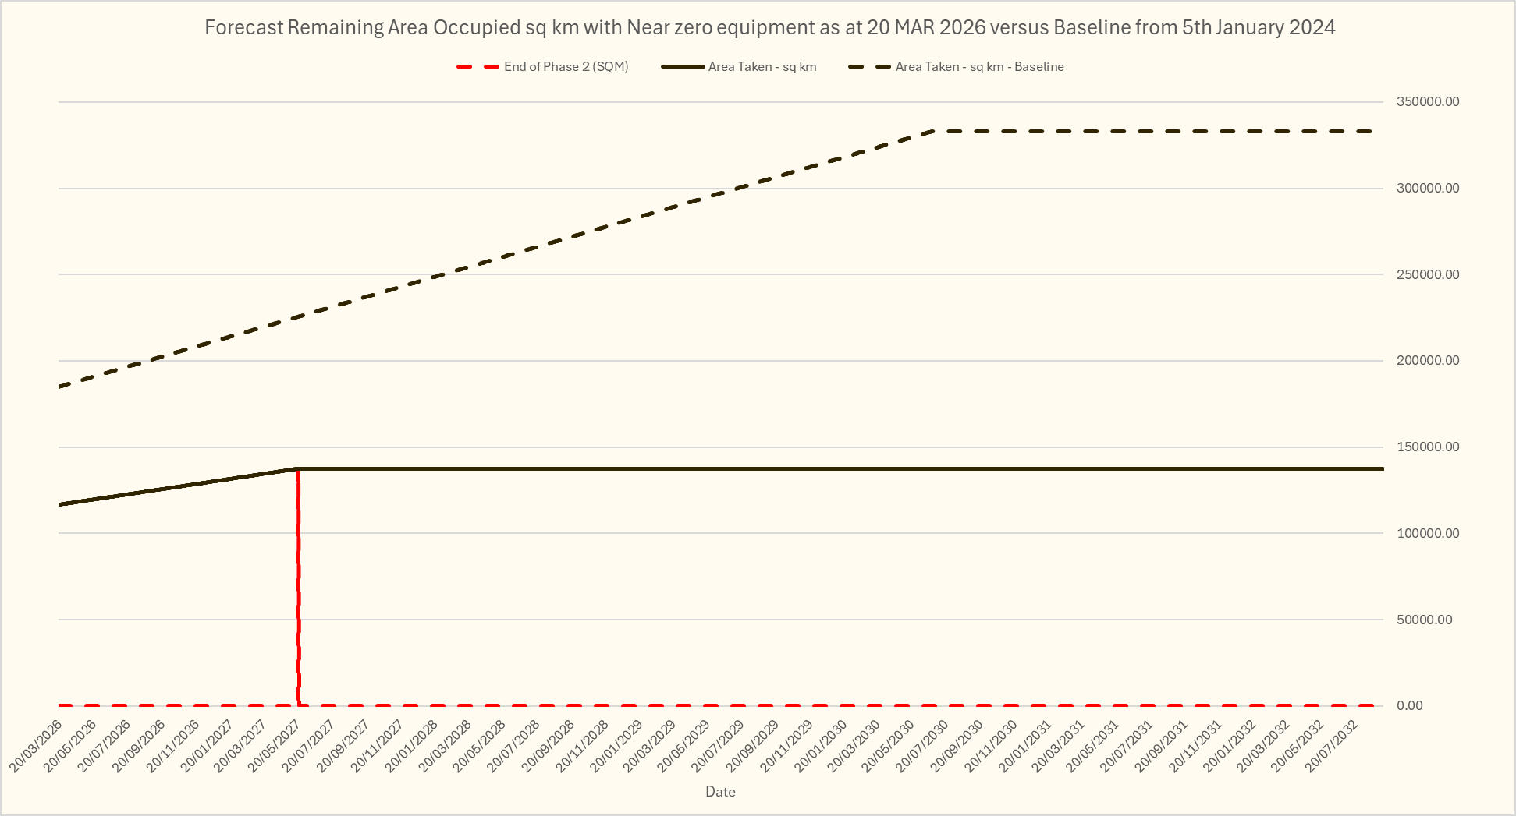Select the "Area Taken - sq km" legend label

coord(762,67)
